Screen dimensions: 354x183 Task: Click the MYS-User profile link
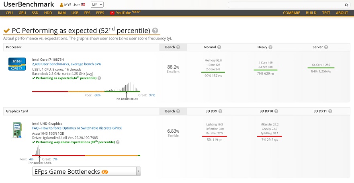click(x=72, y=5)
